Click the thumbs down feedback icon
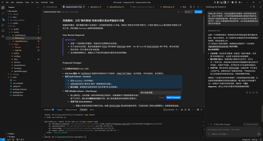Screen dimensions: 263x141 point(257,93)
